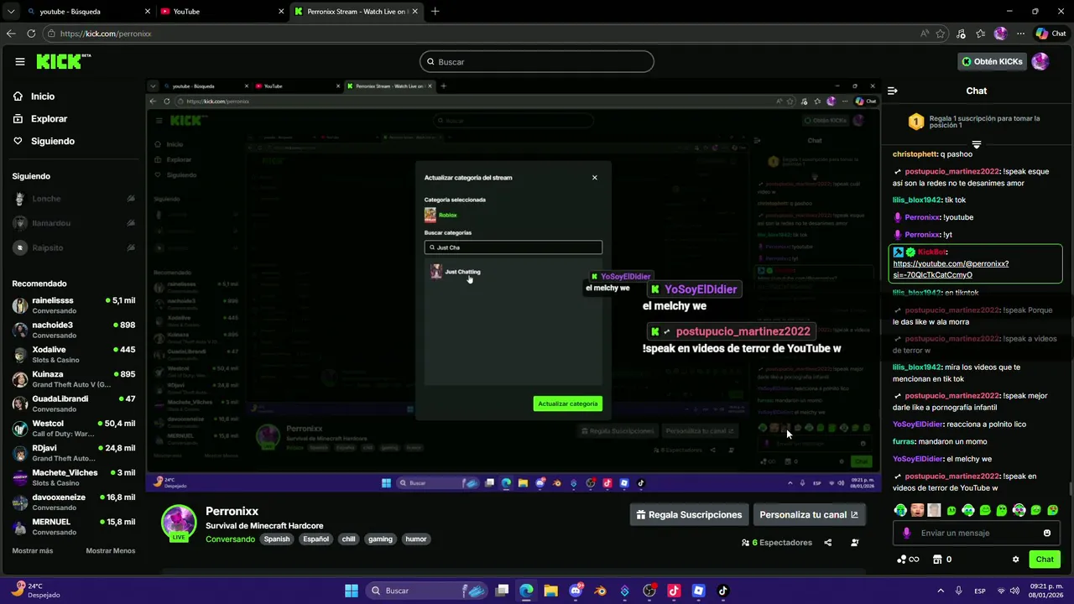This screenshot has height=604, width=1074.
Task: Open rainelissss recommended channel
Action: pyautogui.click(x=74, y=305)
